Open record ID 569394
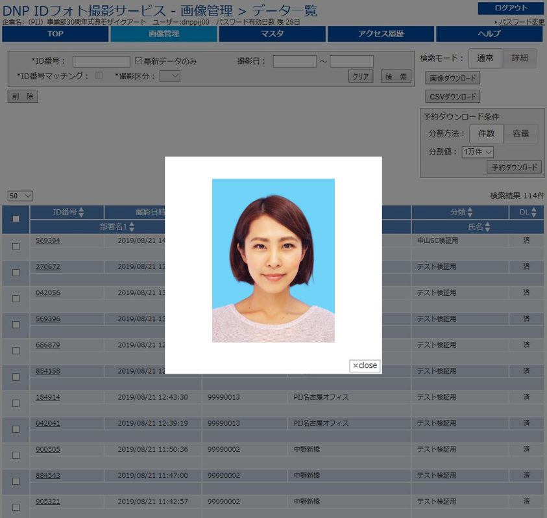Screen dimensions: 547x518 click(x=48, y=241)
